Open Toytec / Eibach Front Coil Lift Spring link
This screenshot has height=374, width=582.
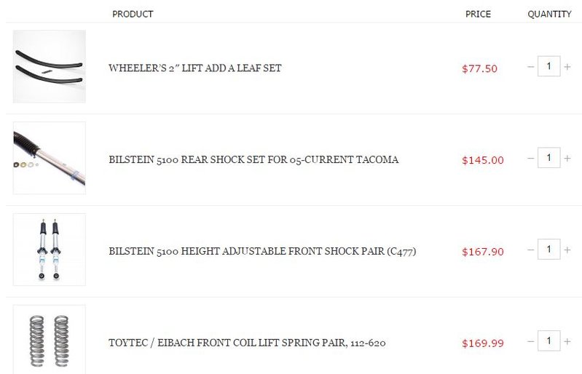tap(247, 343)
